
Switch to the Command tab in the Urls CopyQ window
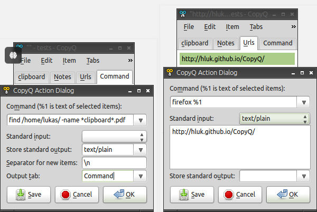pos(278,43)
